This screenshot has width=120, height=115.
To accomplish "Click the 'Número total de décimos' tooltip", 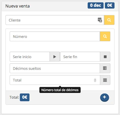I will (60, 90).
